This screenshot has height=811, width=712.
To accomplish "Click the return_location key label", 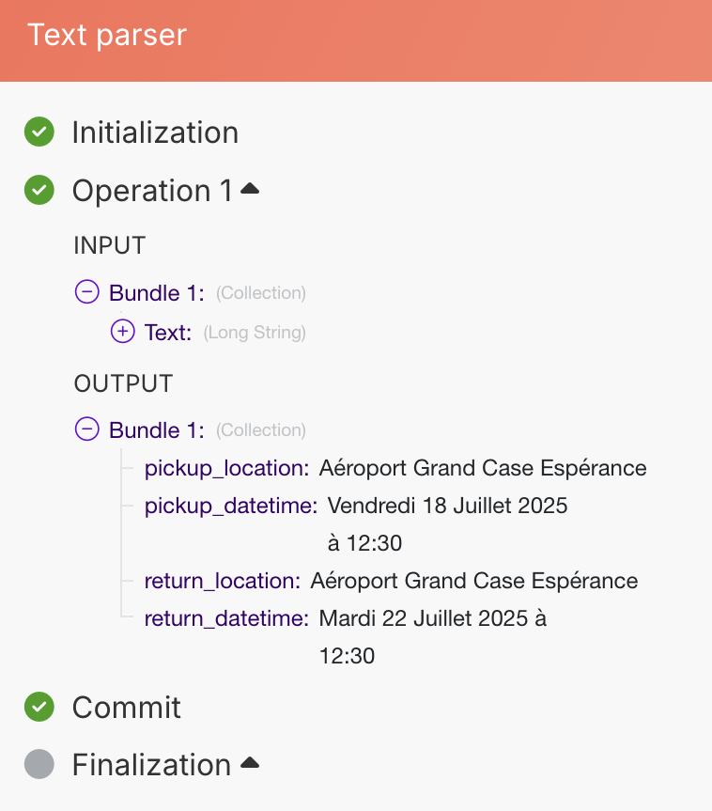I will point(222,581).
